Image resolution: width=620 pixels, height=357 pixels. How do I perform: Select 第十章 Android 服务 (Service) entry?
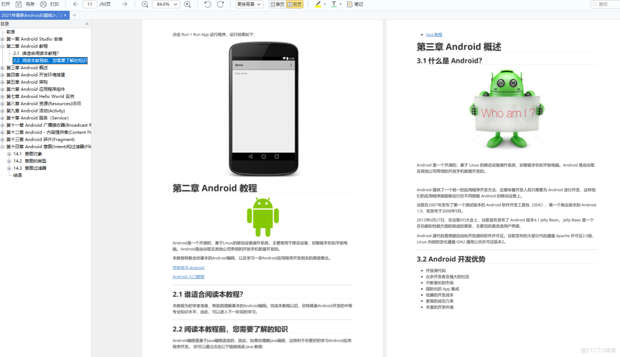(x=37, y=118)
